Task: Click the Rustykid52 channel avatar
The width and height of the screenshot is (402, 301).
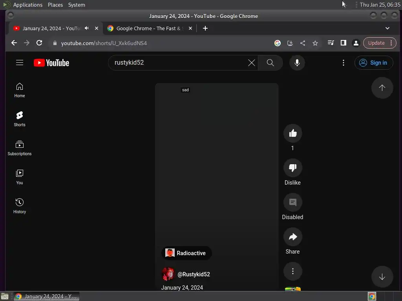Action: [168, 274]
